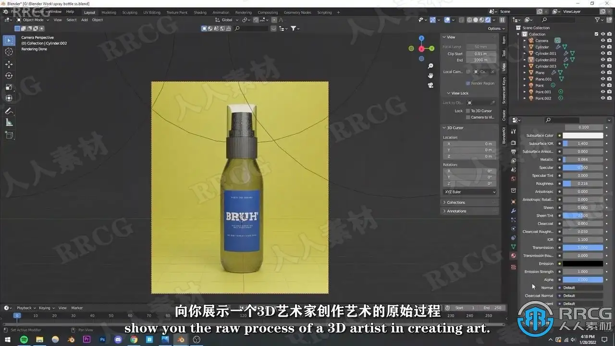Open the Output properties tab
The image size is (615, 346).
pos(513,152)
